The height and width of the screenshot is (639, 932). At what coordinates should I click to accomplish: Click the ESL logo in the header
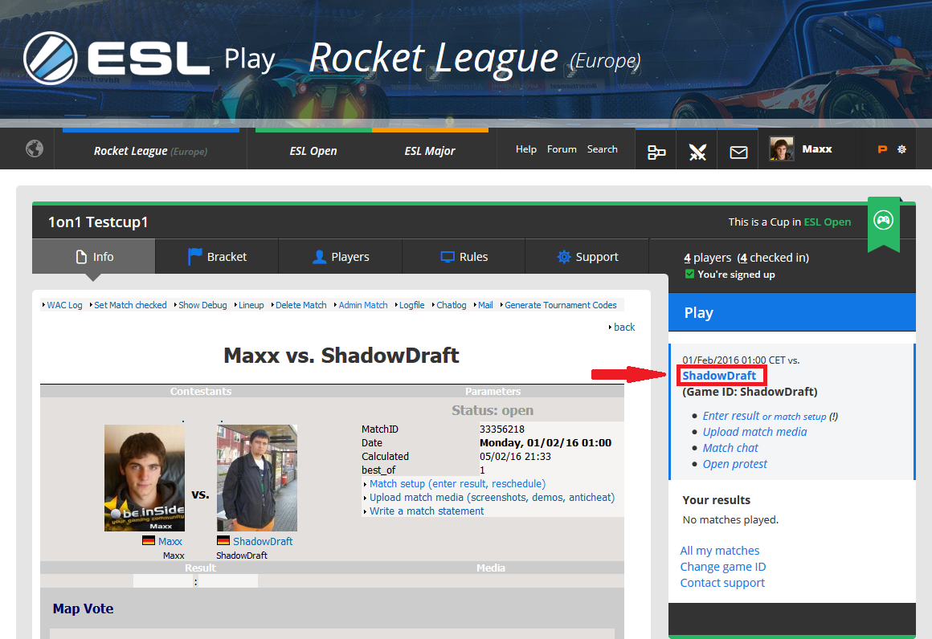117,58
